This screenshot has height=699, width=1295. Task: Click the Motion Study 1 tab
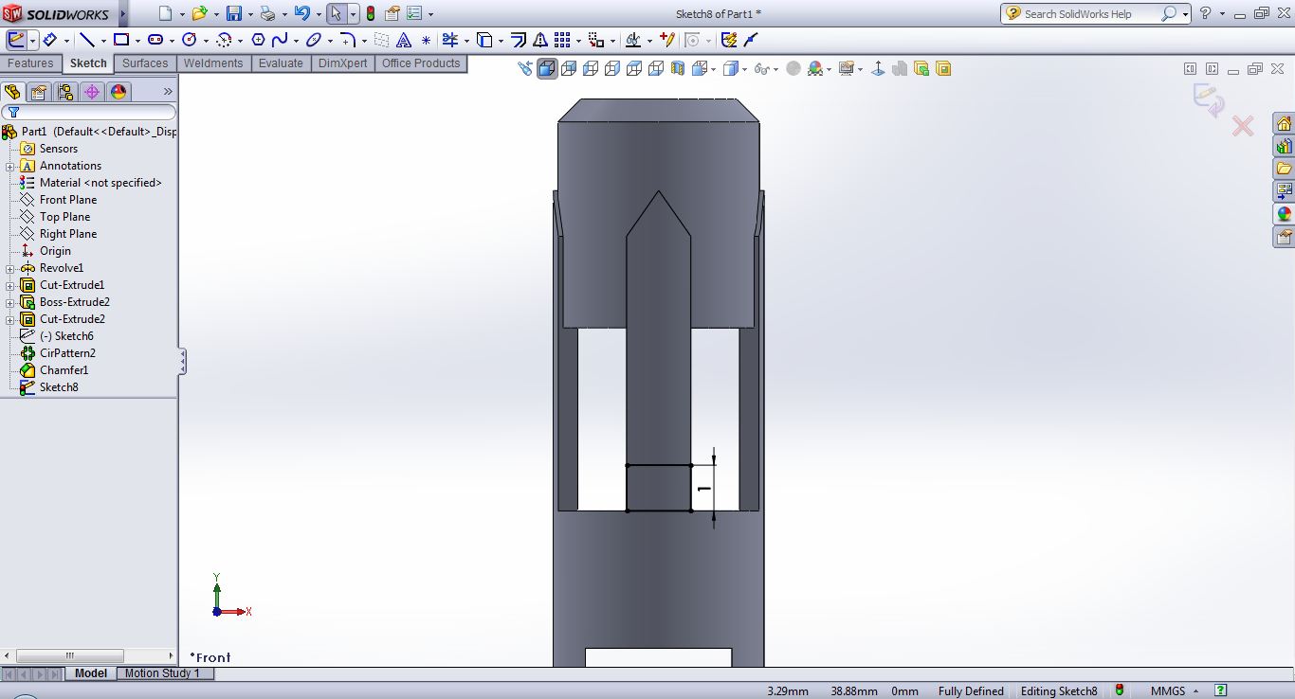pyautogui.click(x=162, y=673)
